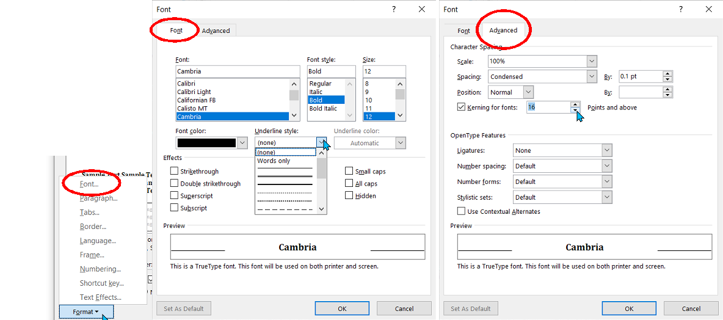The height and width of the screenshot is (320, 723).
Task: Click Set As Default in left Font dialog
Action: coord(184,308)
